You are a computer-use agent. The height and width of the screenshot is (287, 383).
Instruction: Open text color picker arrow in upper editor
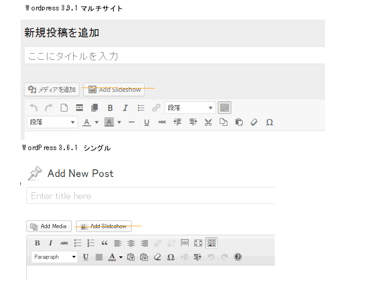(97, 122)
